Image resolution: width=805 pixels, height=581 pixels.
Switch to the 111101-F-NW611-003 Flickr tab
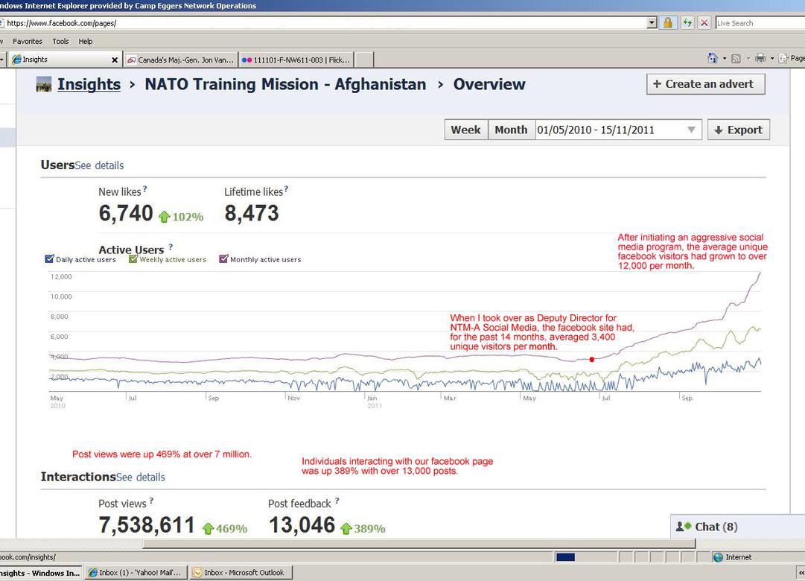pyautogui.click(x=296, y=60)
